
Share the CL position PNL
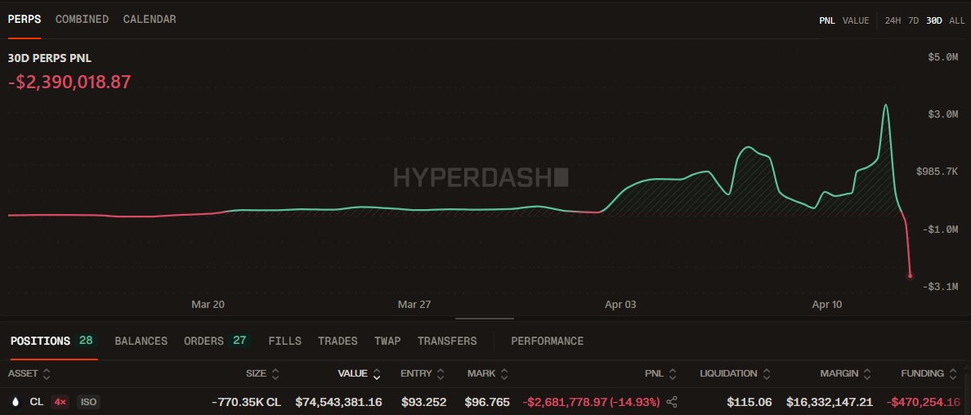(672, 402)
